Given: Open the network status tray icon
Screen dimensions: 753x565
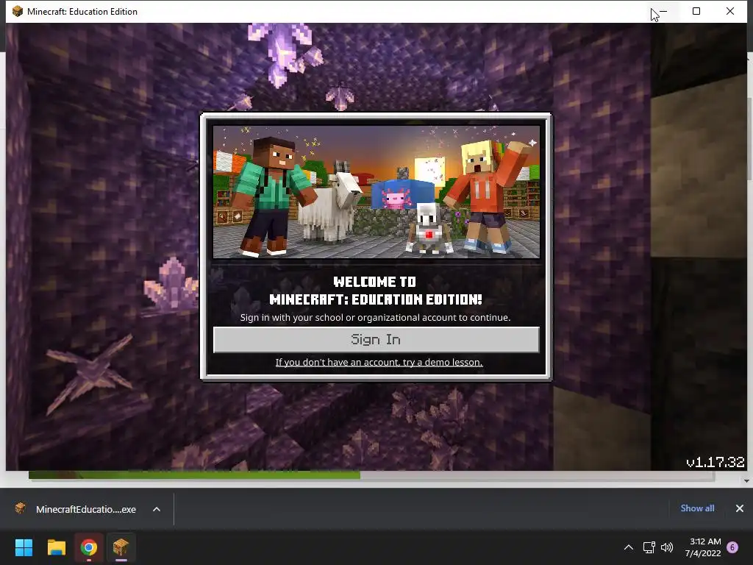Looking at the screenshot, I should coord(649,547).
